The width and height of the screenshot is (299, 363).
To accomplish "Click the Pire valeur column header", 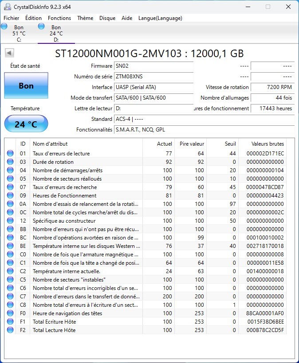I will tap(191, 143).
